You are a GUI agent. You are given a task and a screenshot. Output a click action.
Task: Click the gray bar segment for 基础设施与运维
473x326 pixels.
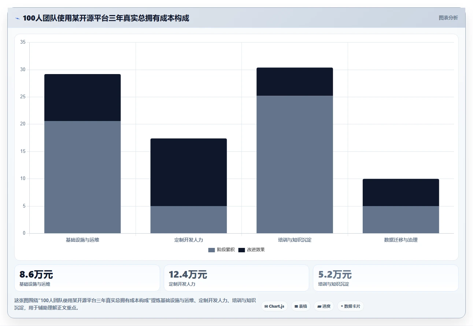pyautogui.click(x=82, y=177)
